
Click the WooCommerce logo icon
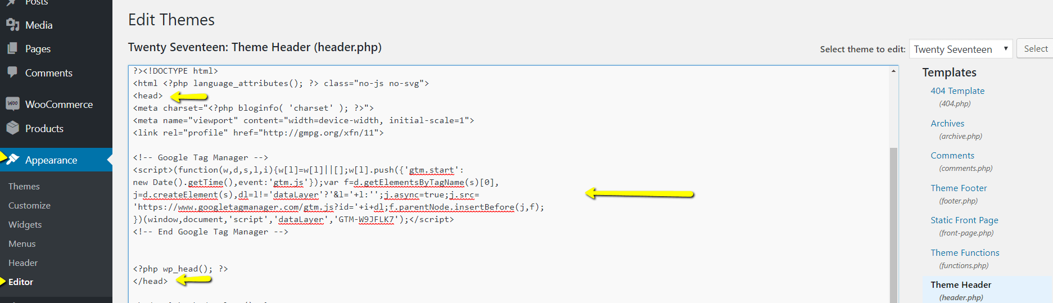click(x=12, y=104)
